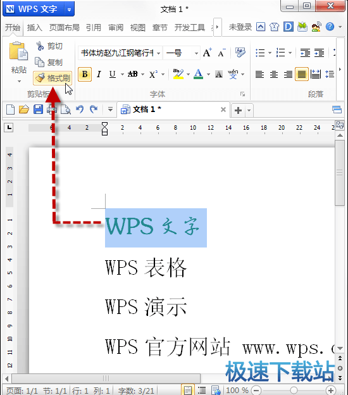Open the 开发工具 ribbon tab
The height and width of the screenshot is (395, 348).
[x=190, y=27]
